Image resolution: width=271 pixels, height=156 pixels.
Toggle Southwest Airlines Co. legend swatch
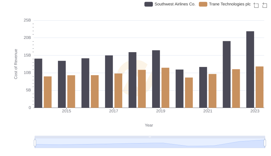tap(148, 4)
